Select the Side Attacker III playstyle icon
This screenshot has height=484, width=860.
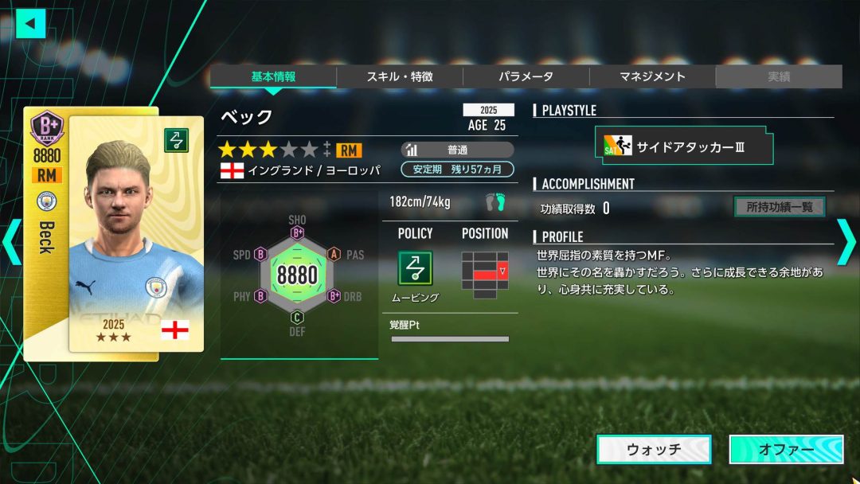[x=618, y=146]
